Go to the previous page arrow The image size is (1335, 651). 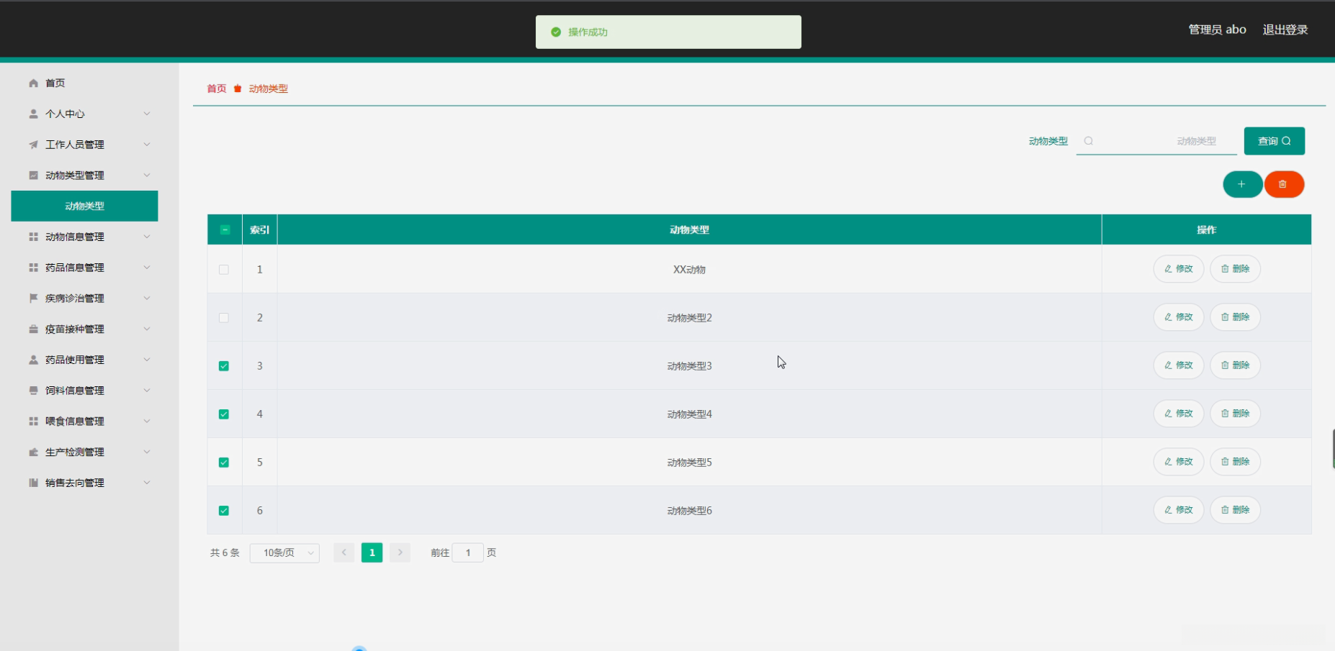(x=343, y=552)
